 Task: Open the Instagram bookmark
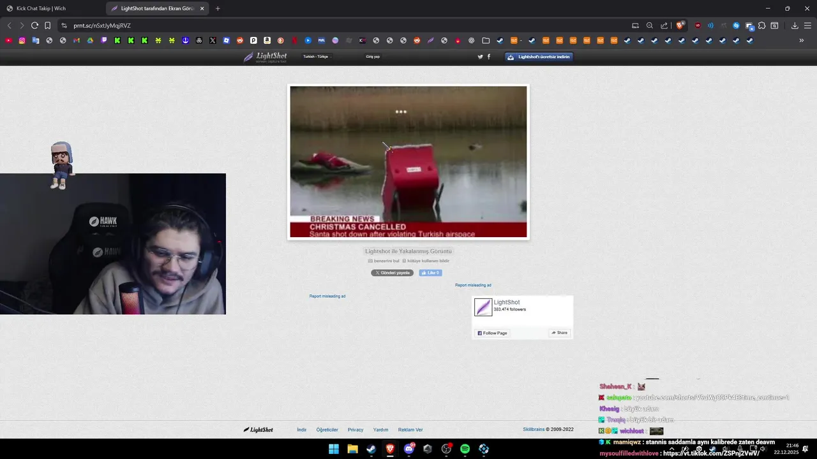point(22,40)
